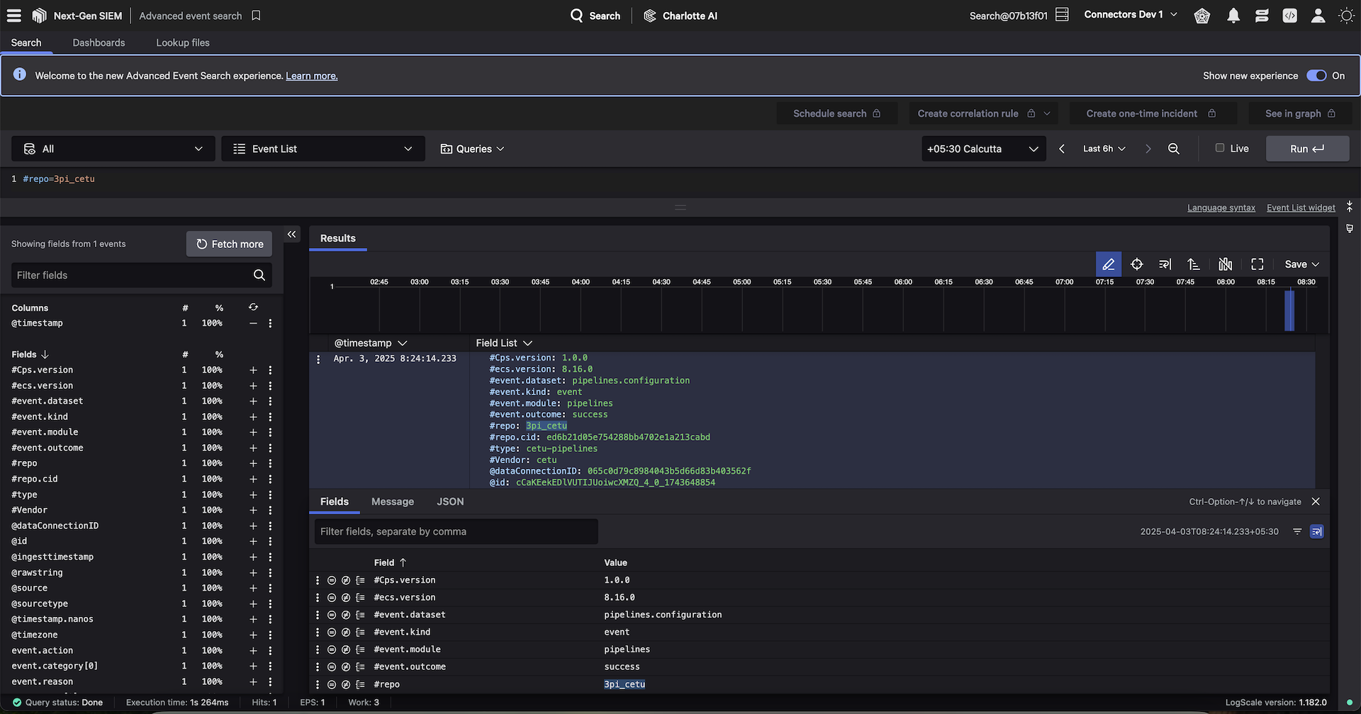This screenshot has height=714, width=1361.
Task: Hide the histogram chart with crossed bars icon
Action: 1225,264
